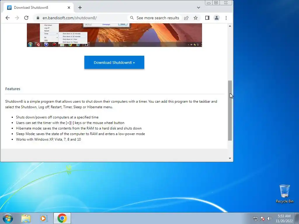Click the Bandisoft favicon on the tab
This screenshot has width=299, height=224.
pyautogui.click(x=9, y=8)
